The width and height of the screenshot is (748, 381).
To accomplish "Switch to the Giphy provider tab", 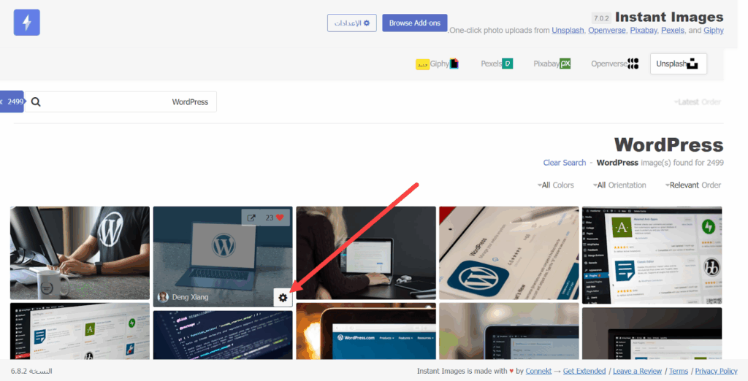I will coord(437,64).
